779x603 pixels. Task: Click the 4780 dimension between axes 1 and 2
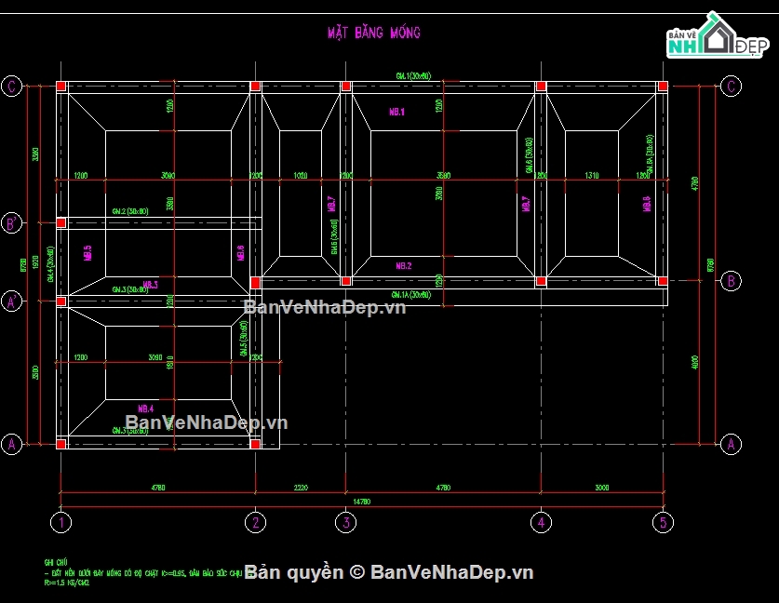[158, 488]
